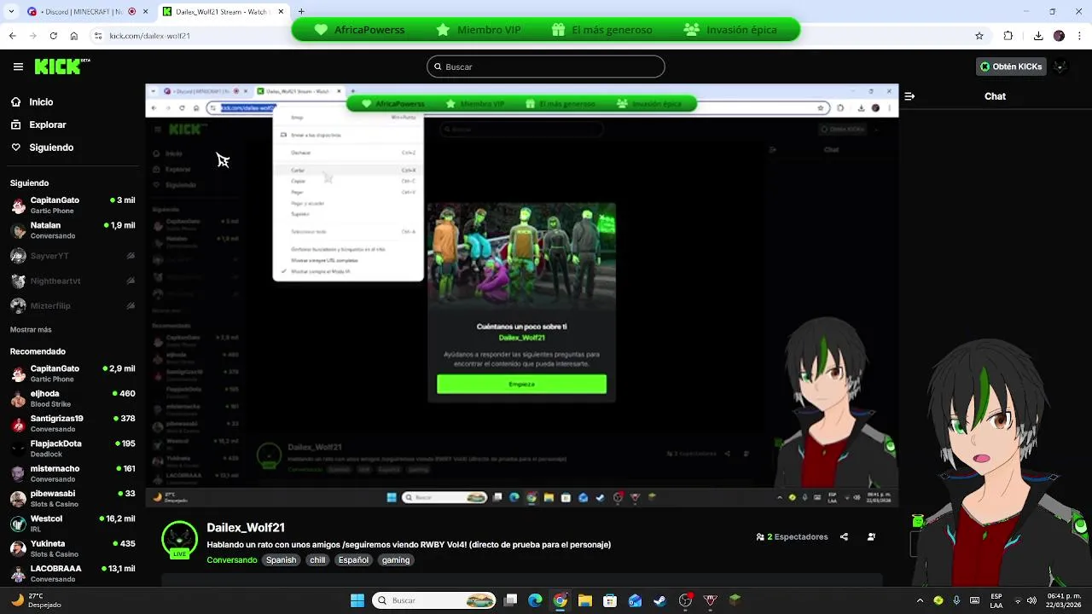Open Explorar in the sidebar
The height and width of the screenshot is (614, 1092).
coord(38,125)
